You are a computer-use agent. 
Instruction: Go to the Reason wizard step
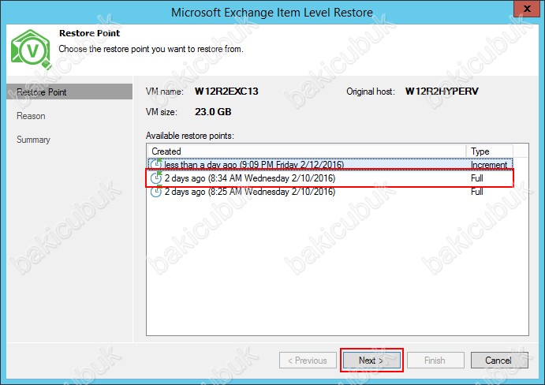(31, 116)
